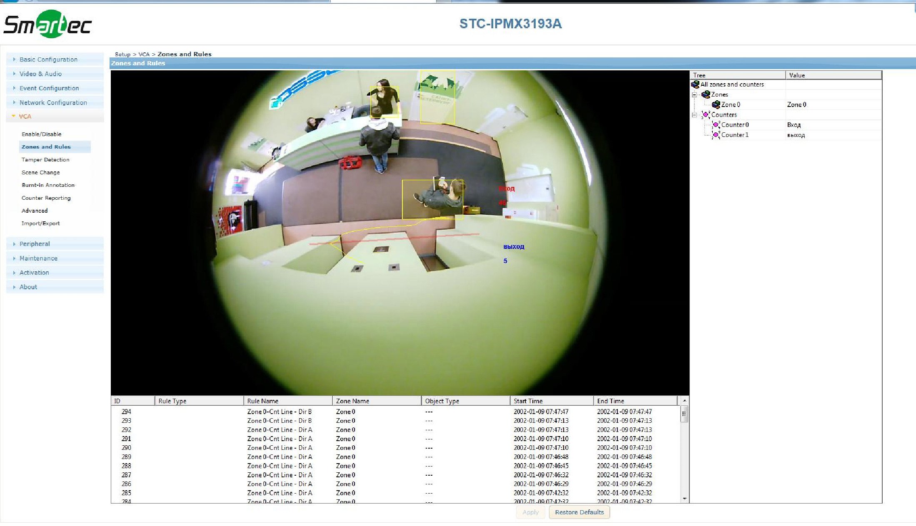Collapse the Zones tree node
Screen dimensions: 916x526
694,95
